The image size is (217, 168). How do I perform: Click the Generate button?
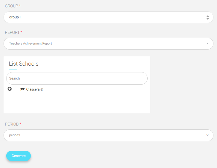(x=19, y=156)
